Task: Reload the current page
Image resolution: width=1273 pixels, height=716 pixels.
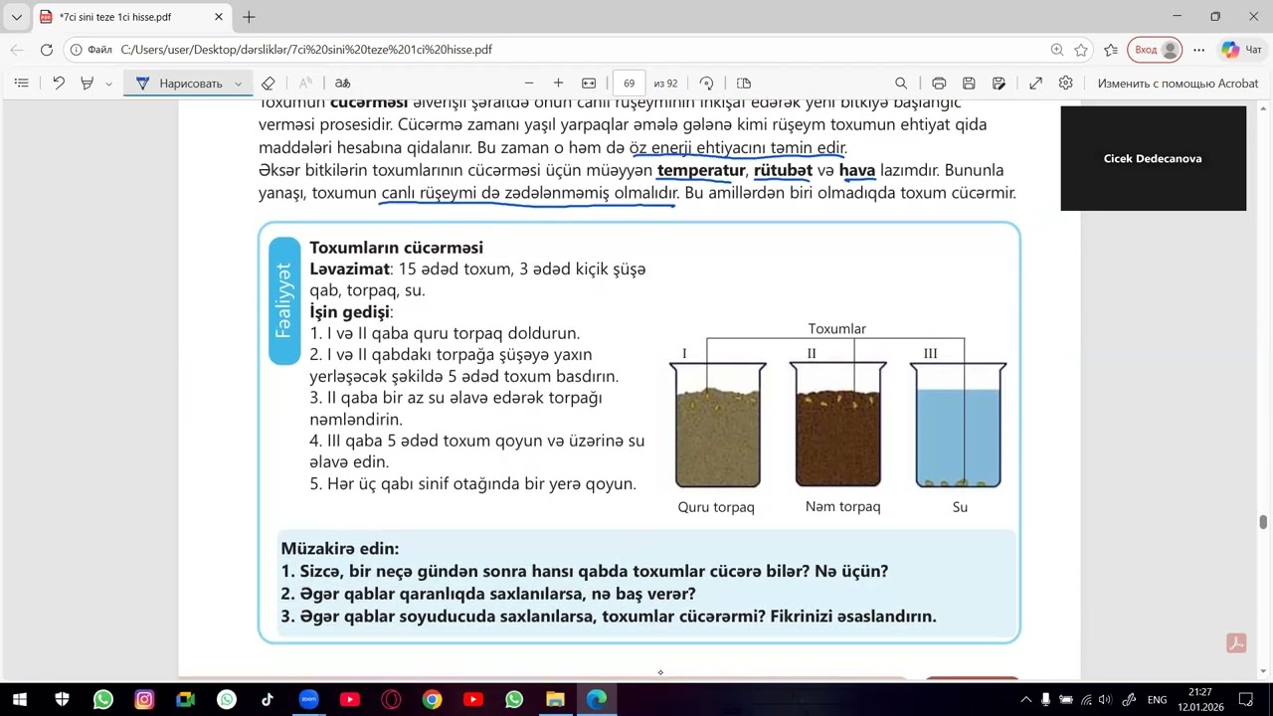Action: (47, 50)
